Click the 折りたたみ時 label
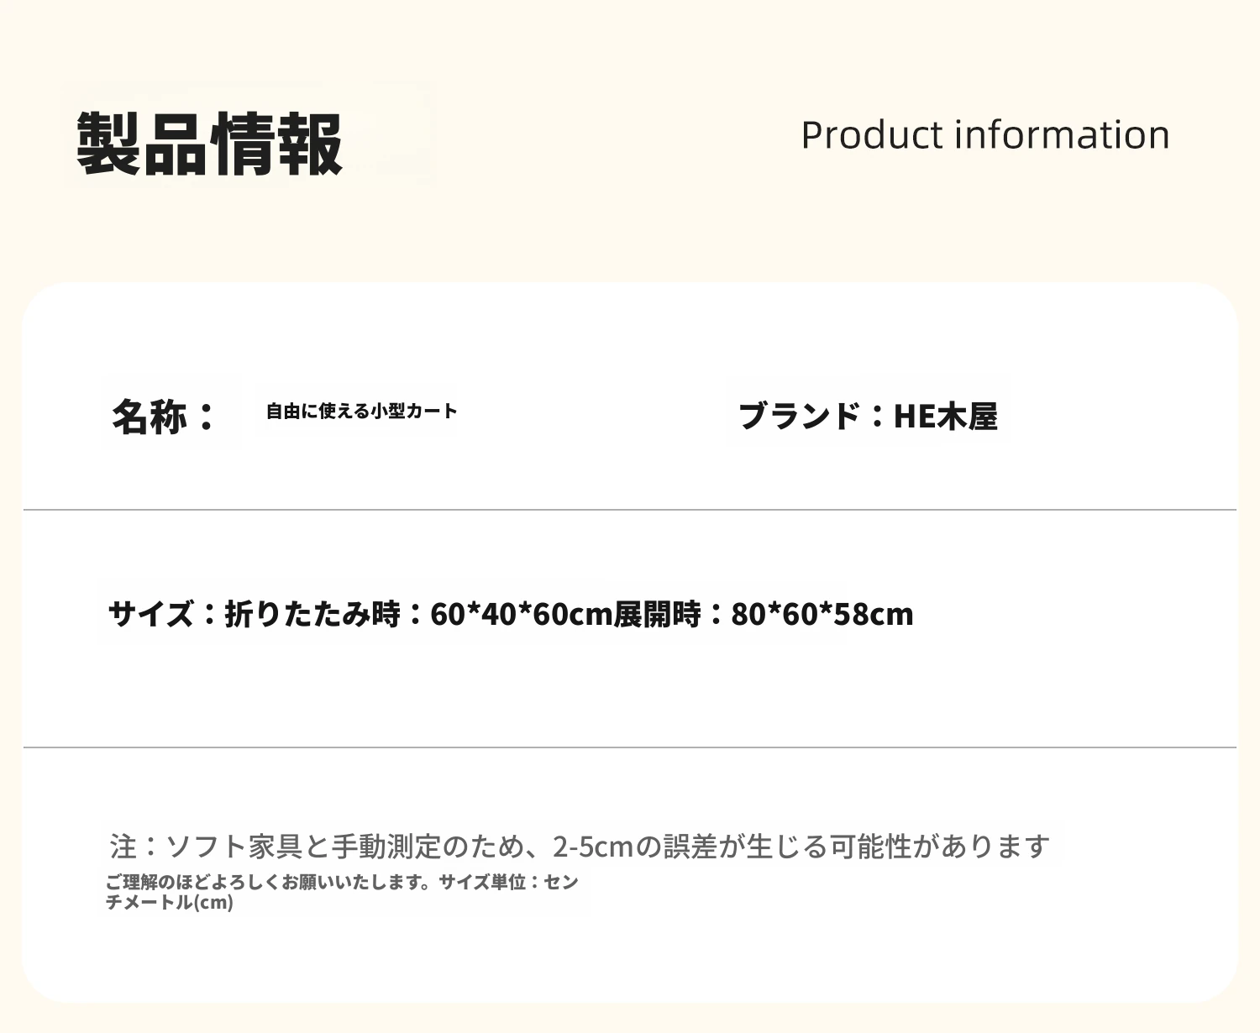 pyautogui.click(x=312, y=614)
